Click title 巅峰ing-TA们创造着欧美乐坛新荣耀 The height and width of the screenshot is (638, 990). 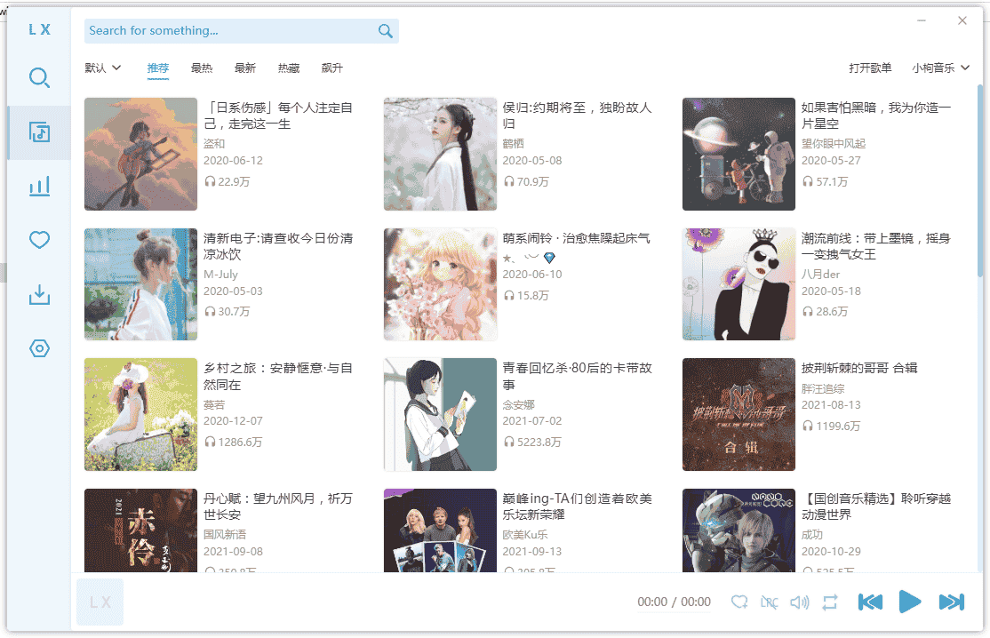577,506
